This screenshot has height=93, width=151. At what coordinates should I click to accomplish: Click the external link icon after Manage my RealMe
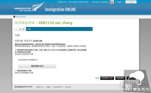click(x=109, y=2)
